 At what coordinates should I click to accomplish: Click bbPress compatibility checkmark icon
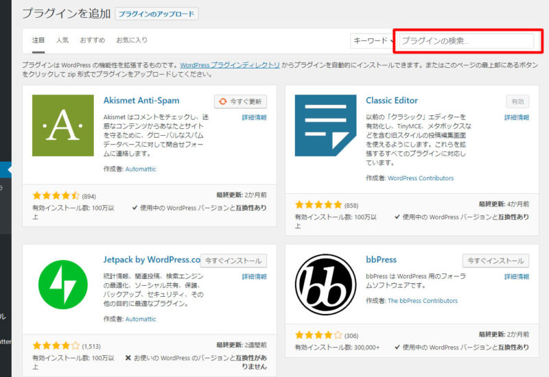tap(397, 348)
